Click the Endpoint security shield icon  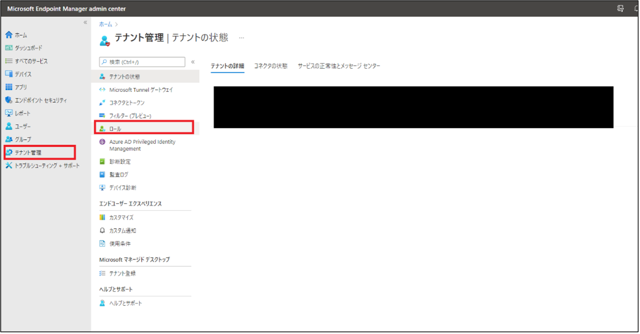[9, 100]
